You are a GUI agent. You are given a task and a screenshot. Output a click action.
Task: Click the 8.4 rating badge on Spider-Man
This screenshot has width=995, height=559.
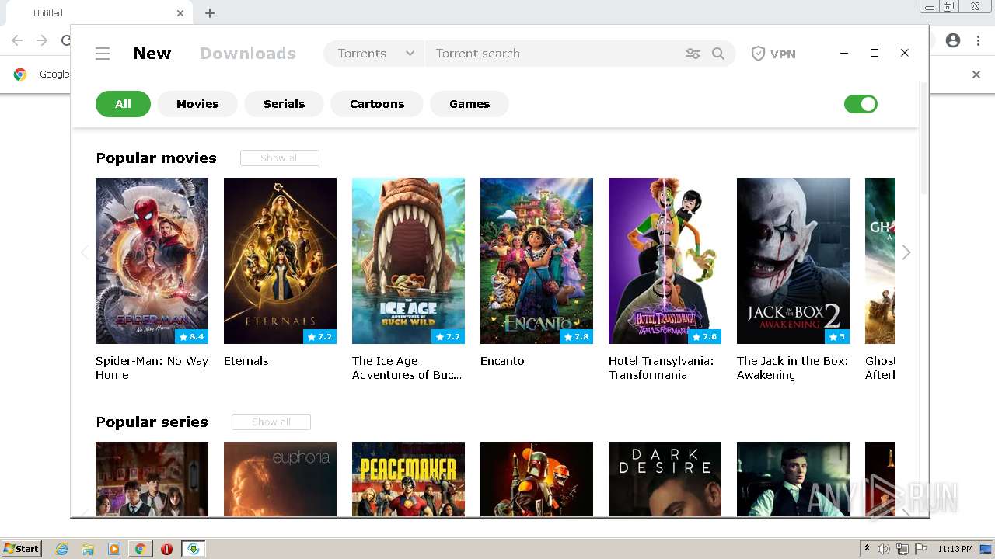191,337
